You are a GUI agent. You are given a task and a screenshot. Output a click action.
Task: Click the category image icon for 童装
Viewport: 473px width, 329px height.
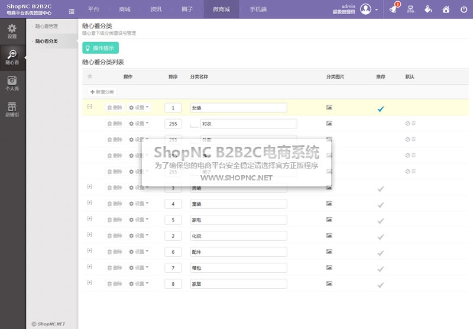(329, 204)
